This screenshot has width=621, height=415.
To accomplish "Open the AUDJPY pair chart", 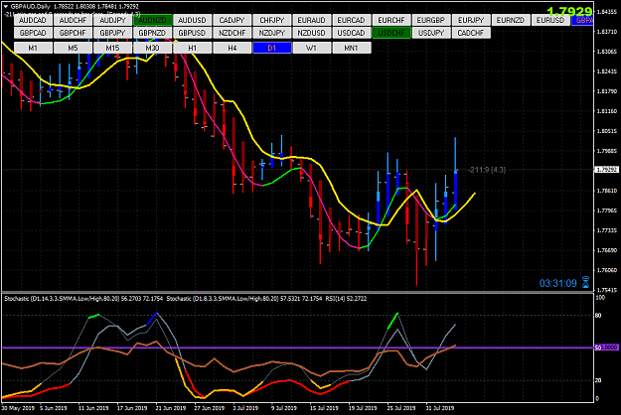I will click(112, 20).
